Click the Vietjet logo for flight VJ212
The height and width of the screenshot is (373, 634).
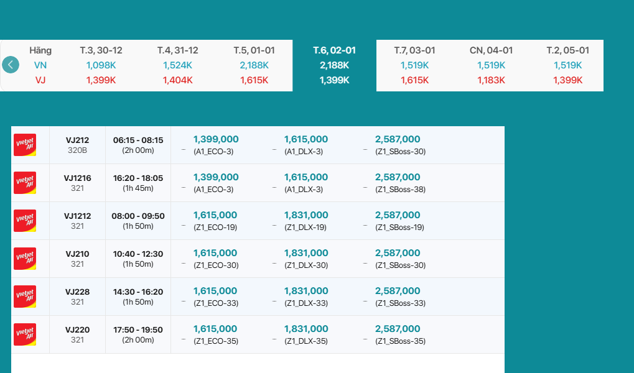coord(25,145)
